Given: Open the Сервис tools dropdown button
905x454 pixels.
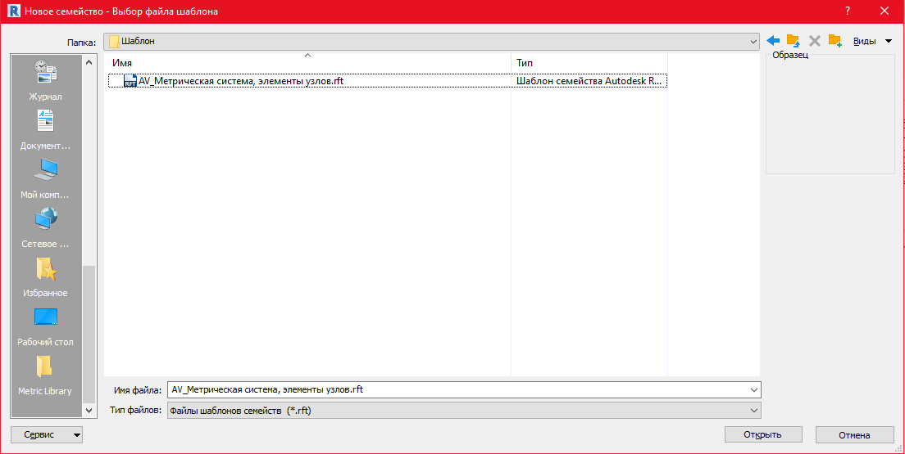Looking at the screenshot, I should click(x=47, y=435).
